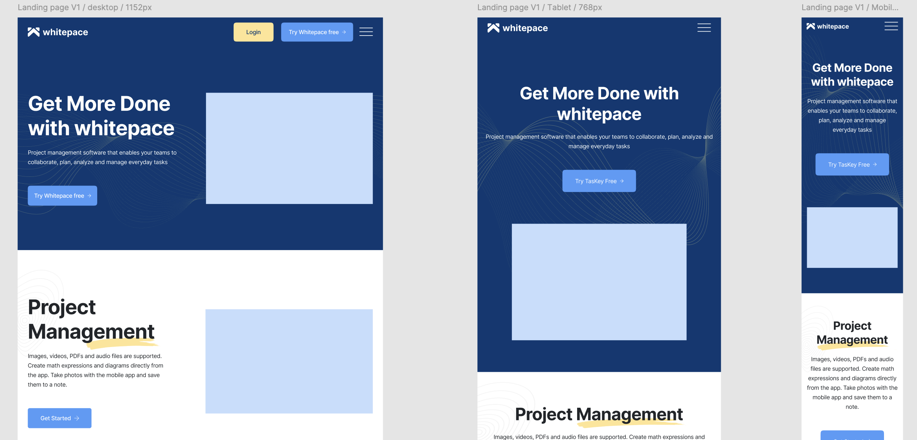Click the whitepace logo in mobile frame
Screen dimensions: 917x440
(x=827, y=26)
